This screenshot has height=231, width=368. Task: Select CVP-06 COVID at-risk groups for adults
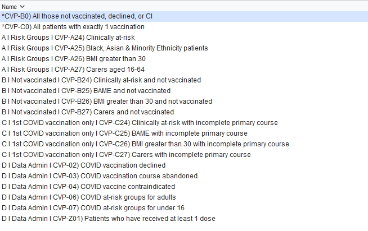[88, 197]
